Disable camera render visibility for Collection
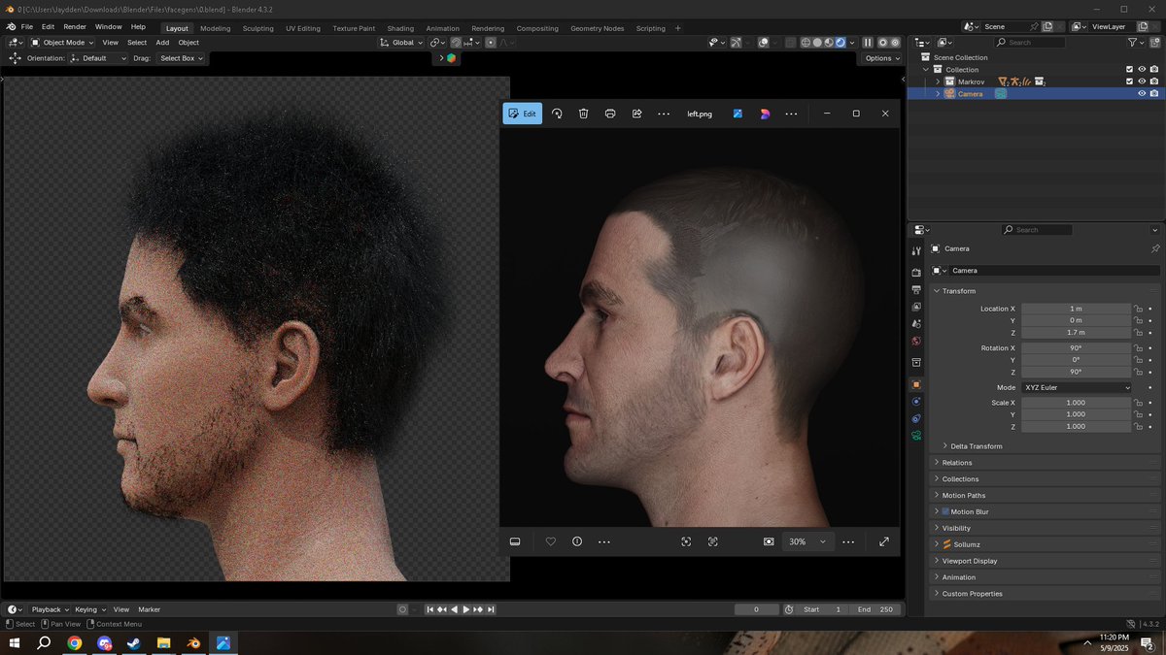Screen dimensions: 1166x655 [1154, 69]
